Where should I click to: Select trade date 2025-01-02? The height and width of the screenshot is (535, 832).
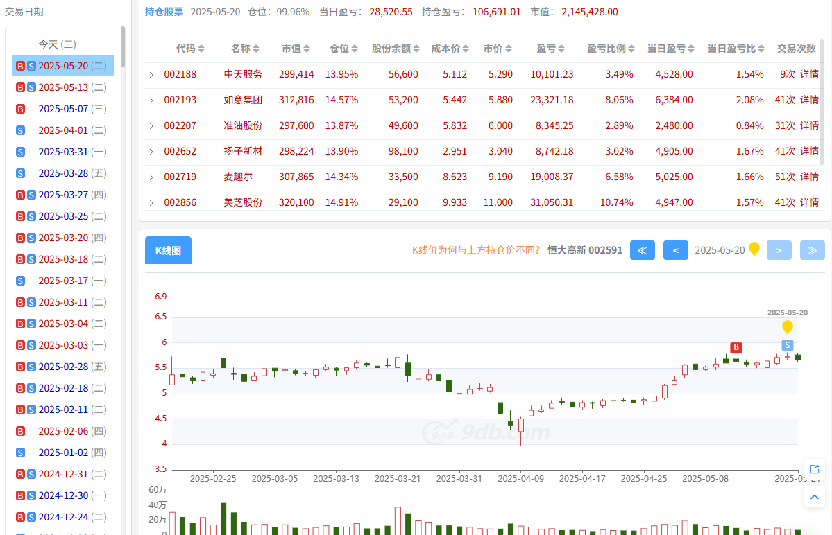point(63,453)
